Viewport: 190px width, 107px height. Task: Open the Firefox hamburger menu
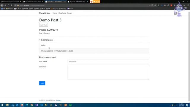tap(188, 5)
